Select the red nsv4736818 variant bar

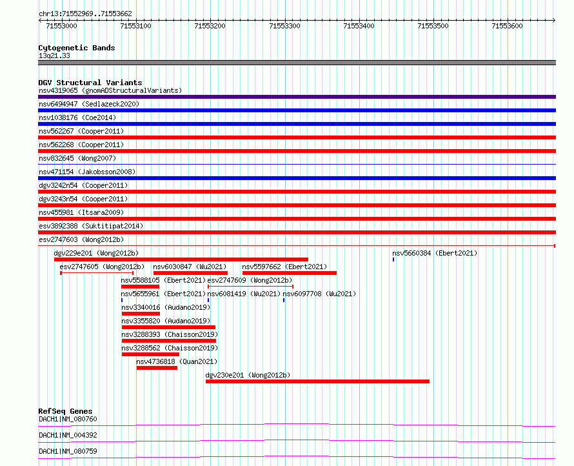coord(157,368)
